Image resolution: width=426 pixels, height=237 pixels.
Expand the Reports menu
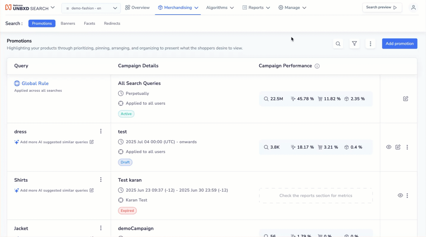[256, 7]
